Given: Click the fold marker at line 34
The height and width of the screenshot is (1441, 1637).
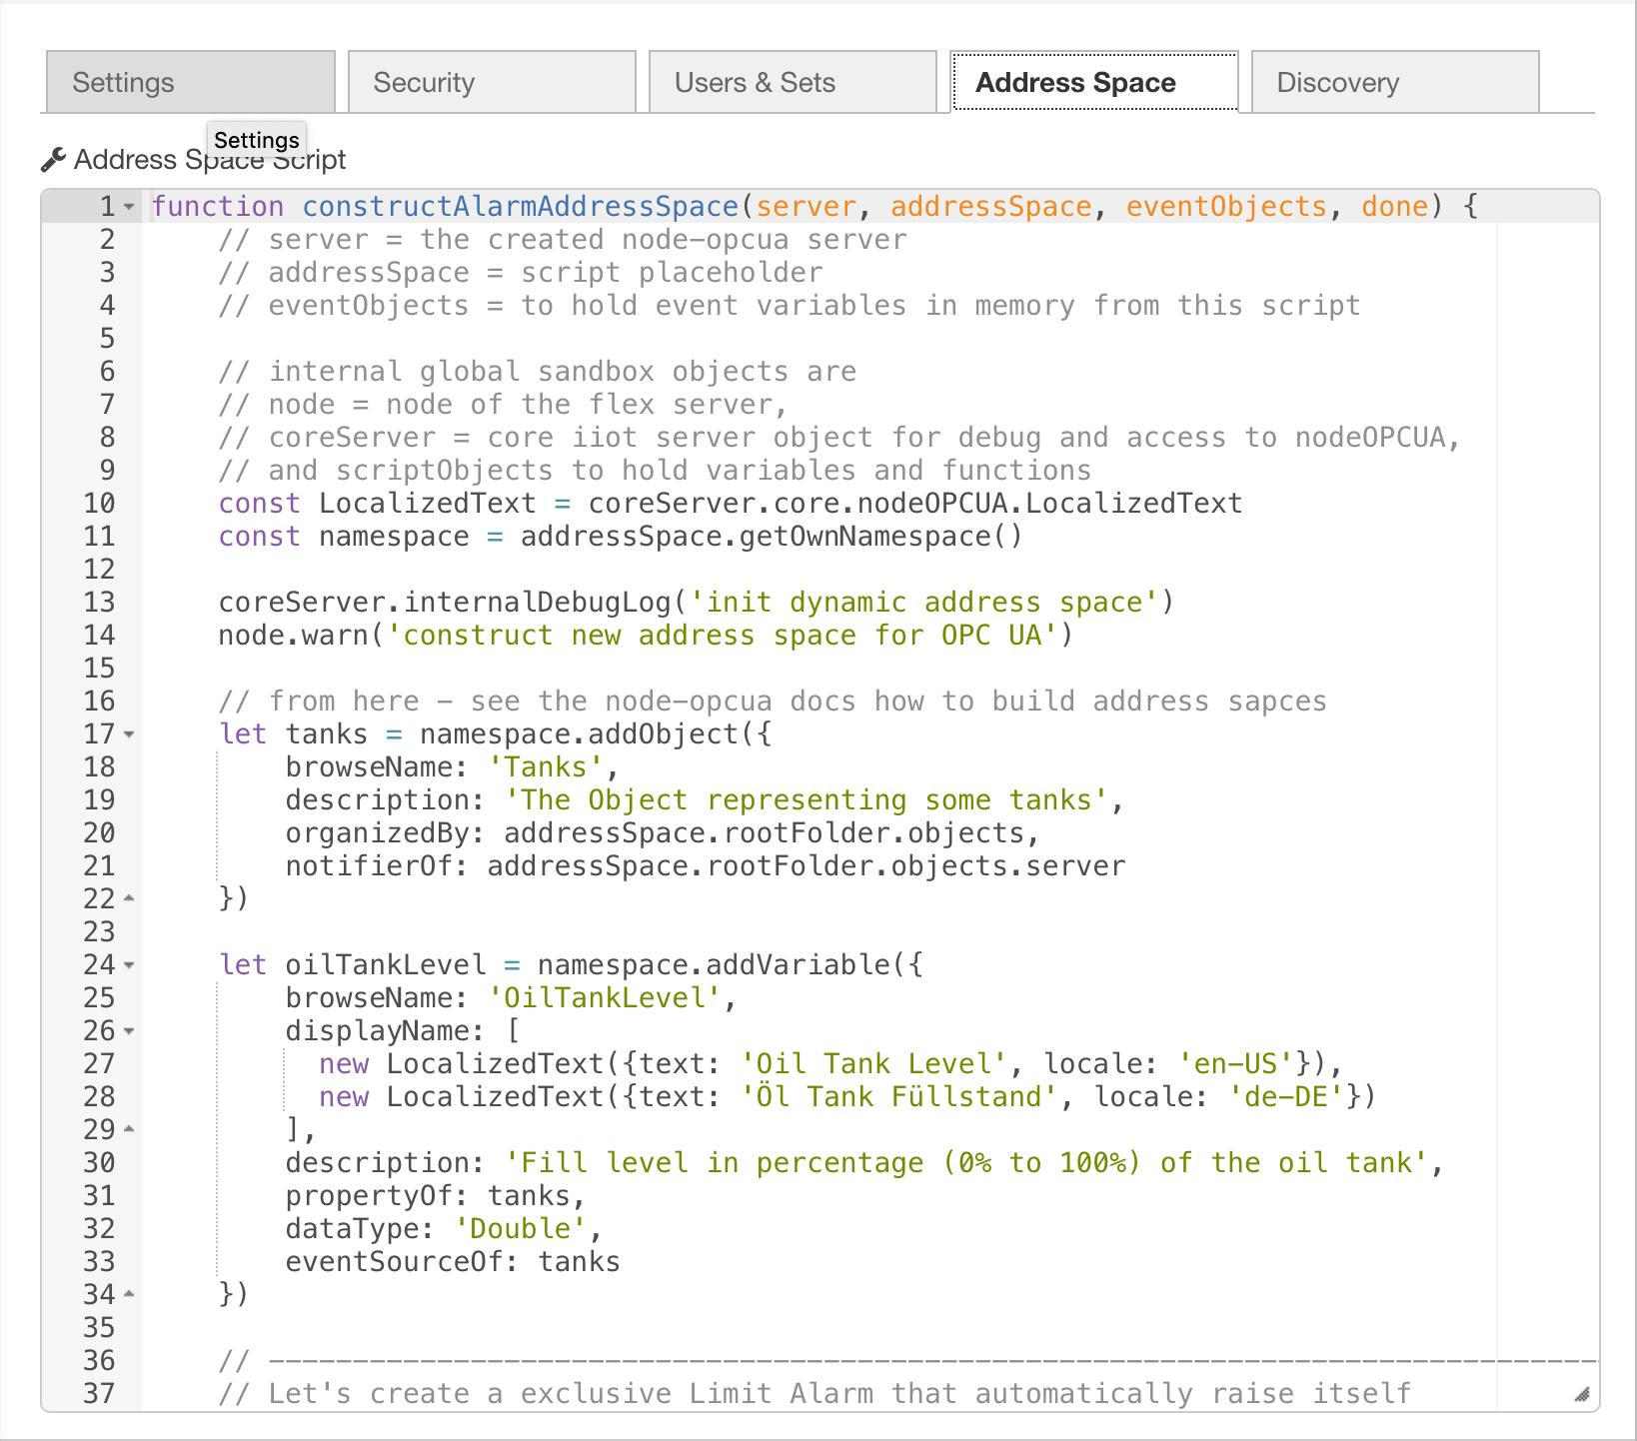Looking at the screenshot, I should (x=128, y=1294).
